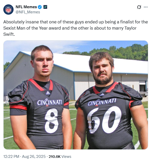
Task: Click the blue verified checkmark badge
Action: 40,7
